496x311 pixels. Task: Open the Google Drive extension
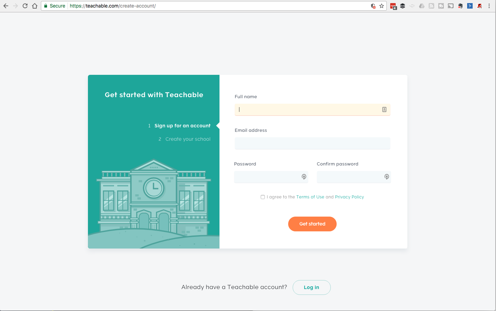coord(422,6)
